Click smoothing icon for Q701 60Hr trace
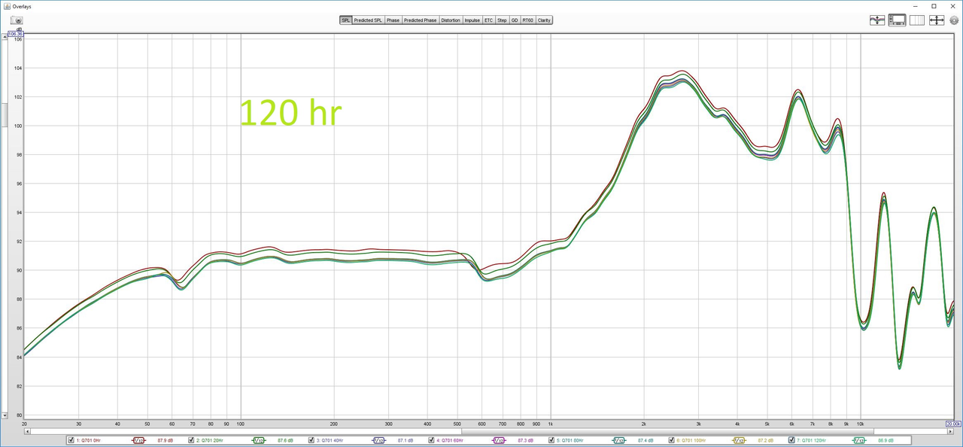This screenshot has height=447, width=963. [x=499, y=440]
